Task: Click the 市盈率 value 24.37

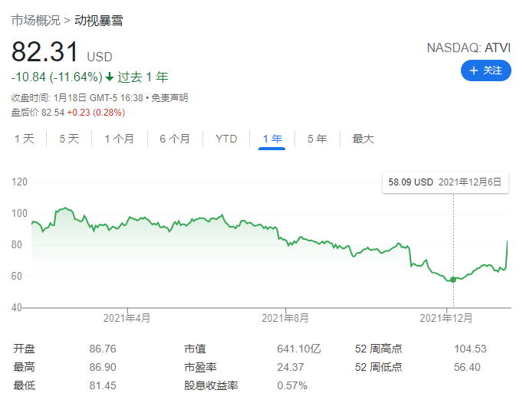Action: click(290, 367)
